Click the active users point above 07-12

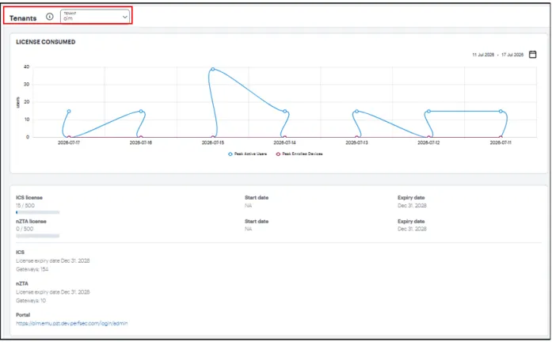(428, 111)
